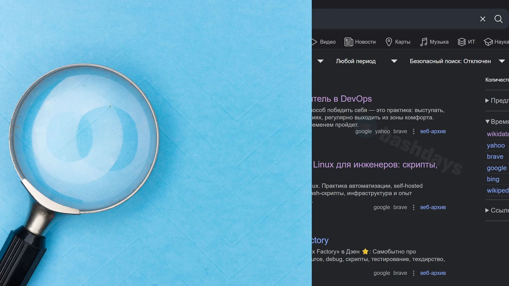Submit search with the magnifier icon
This screenshot has width=509, height=286.
(499, 19)
